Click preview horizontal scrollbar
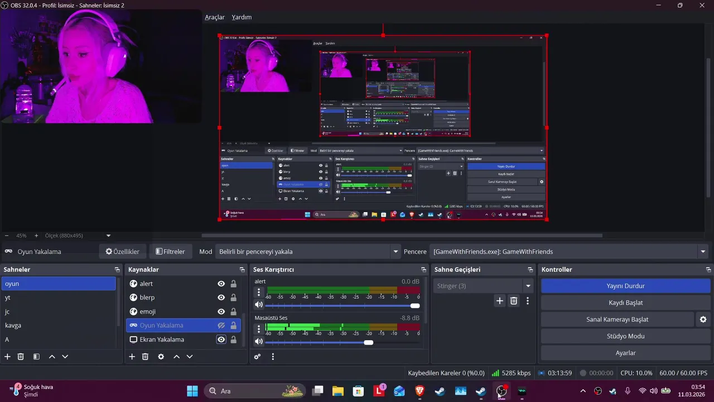 point(402,236)
